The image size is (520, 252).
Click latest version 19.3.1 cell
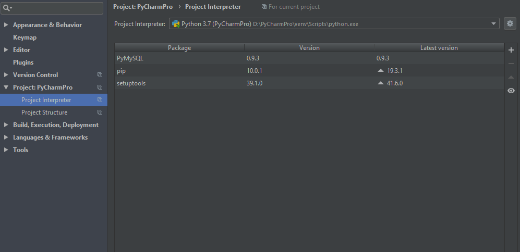pos(395,70)
